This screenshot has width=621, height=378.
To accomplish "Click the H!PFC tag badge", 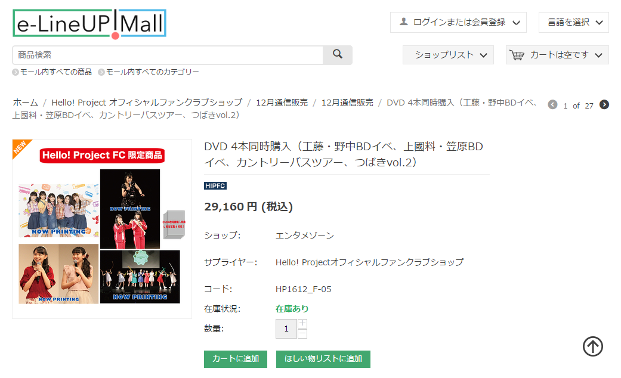I will point(215,185).
